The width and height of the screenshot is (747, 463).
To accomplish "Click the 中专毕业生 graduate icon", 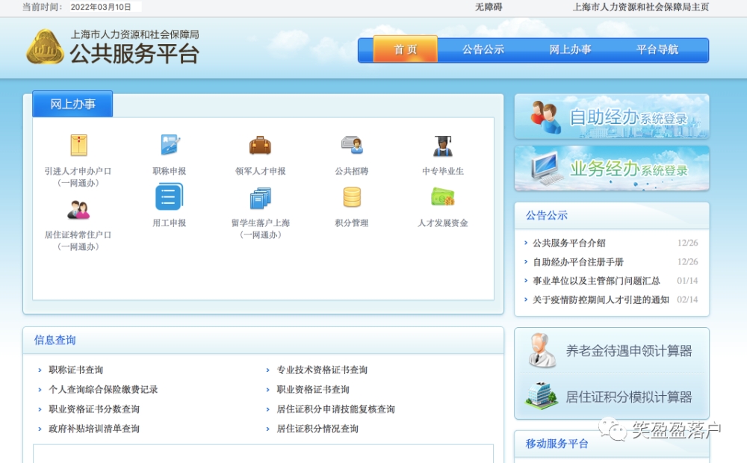I will click(x=442, y=146).
